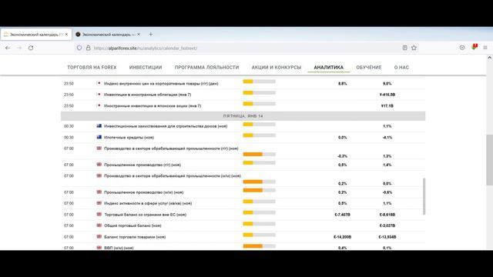Click the UK flag beside Индекс активности в сфере услуг
The image size is (493, 277).
[99, 203]
